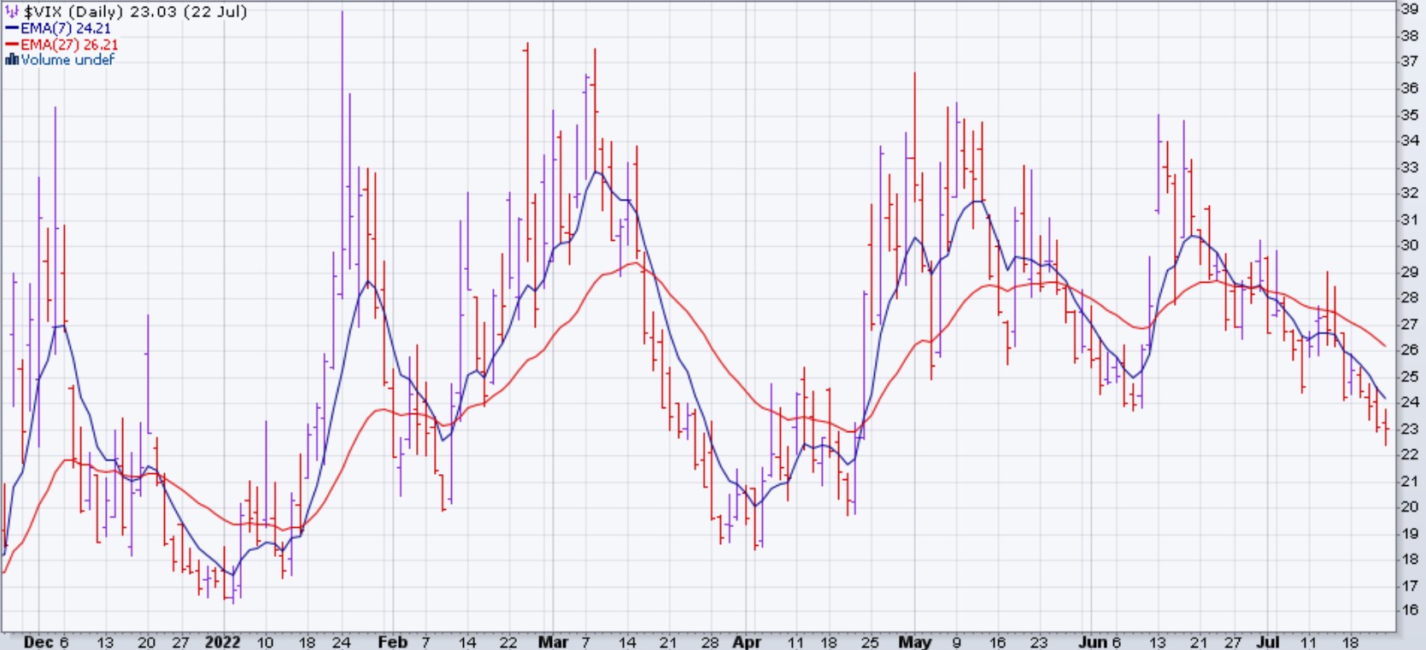Click the 2022 year label on date axis
Image resolution: width=1426 pixels, height=650 pixels.
click(x=222, y=641)
